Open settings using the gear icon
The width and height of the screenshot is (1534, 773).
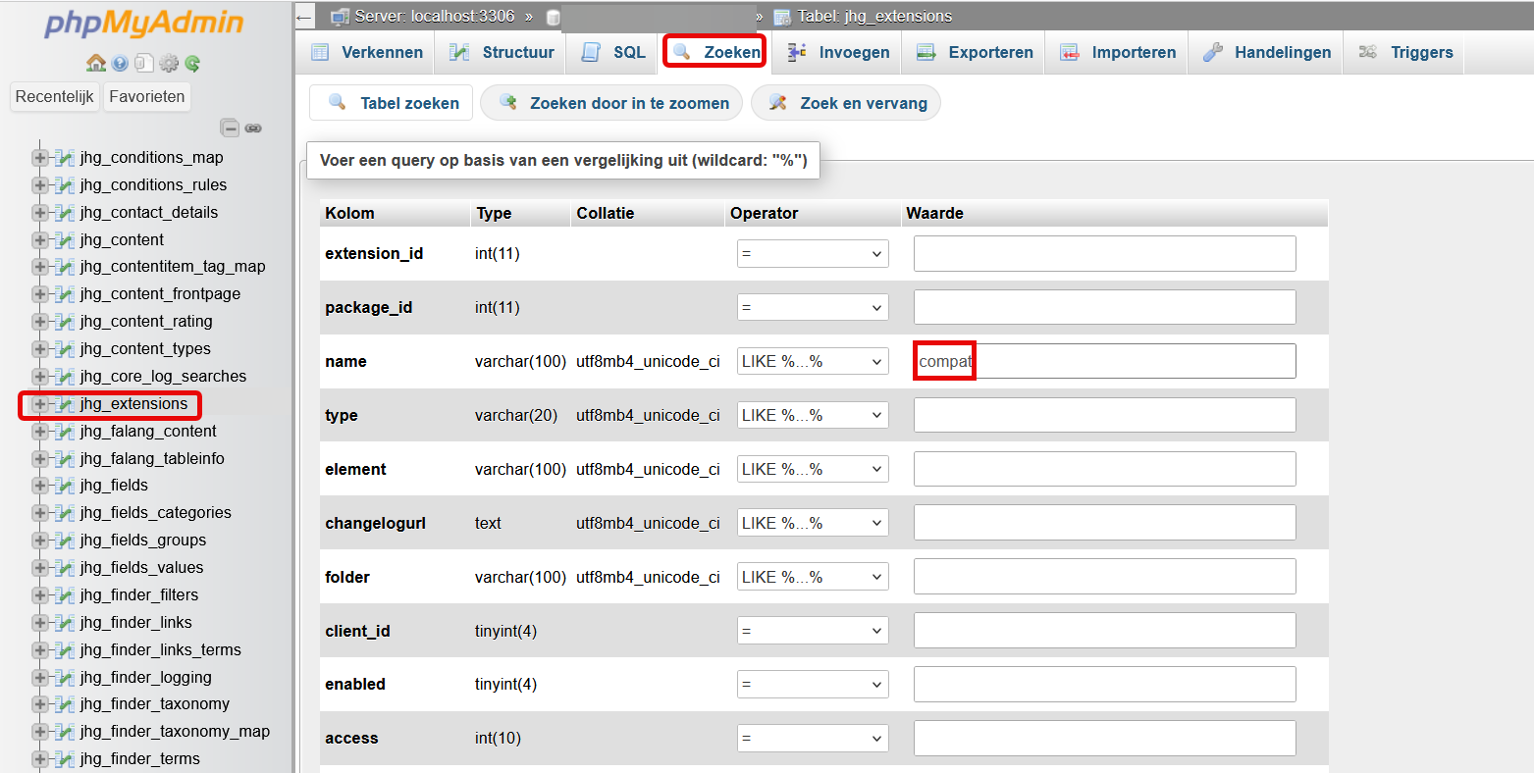169,63
